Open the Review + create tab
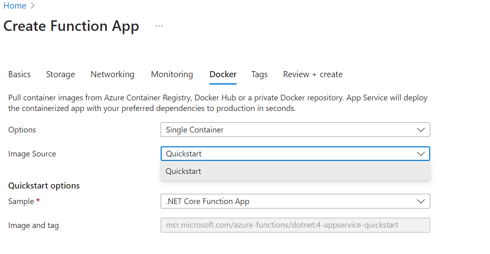The image size is (490, 254). 312,74
